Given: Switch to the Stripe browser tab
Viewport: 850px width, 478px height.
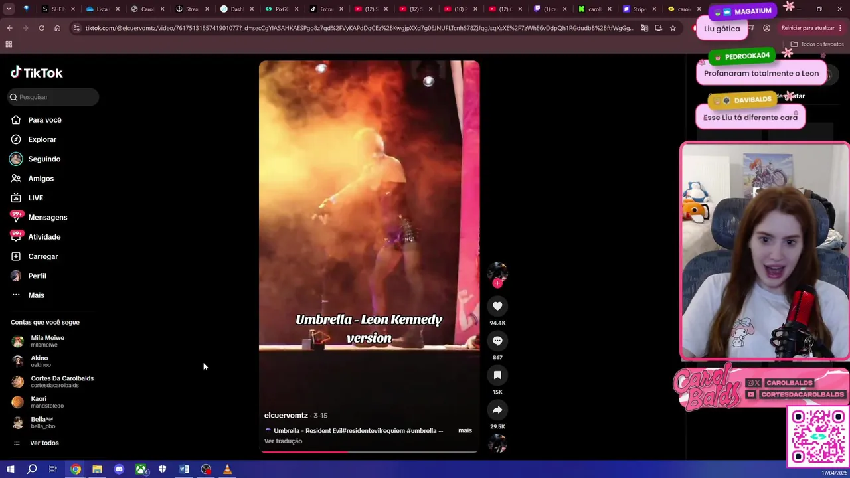Looking at the screenshot, I should pos(639,9).
